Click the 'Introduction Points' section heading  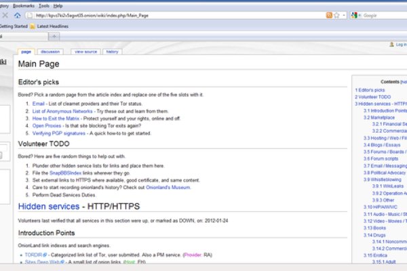click(x=46, y=233)
